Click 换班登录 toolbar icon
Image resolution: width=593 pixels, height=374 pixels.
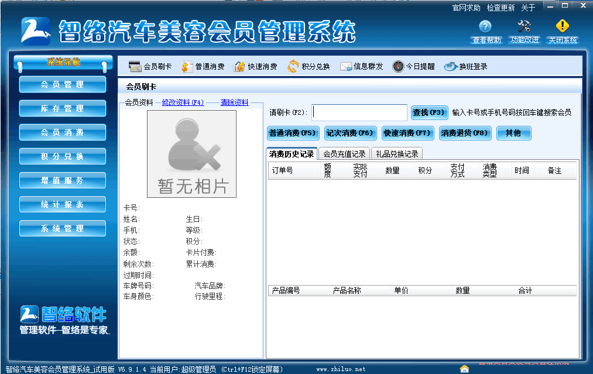[x=450, y=67]
